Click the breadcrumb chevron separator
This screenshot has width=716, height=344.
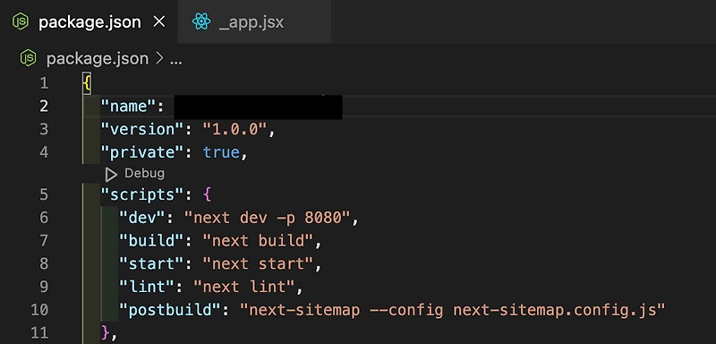(x=159, y=59)
